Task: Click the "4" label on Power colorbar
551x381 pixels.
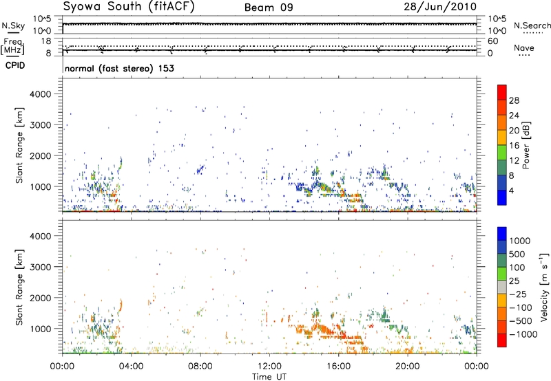Action: [x=511, y=190]
